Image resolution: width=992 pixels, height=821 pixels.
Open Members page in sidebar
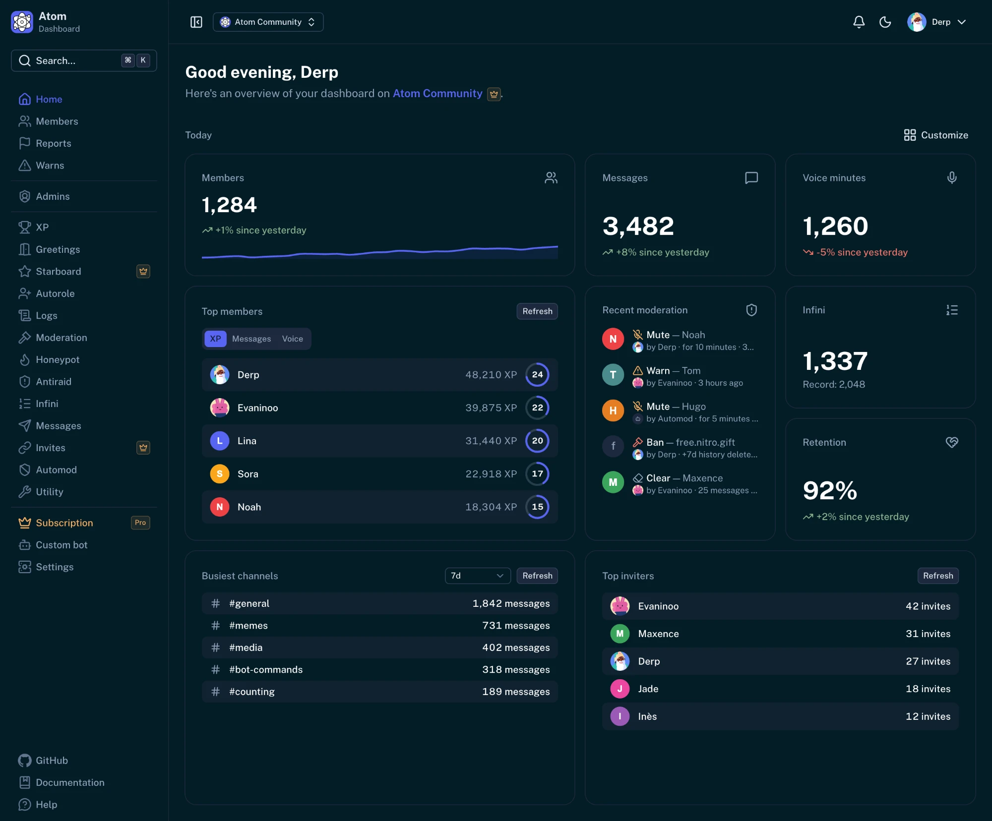pos(84,121)
